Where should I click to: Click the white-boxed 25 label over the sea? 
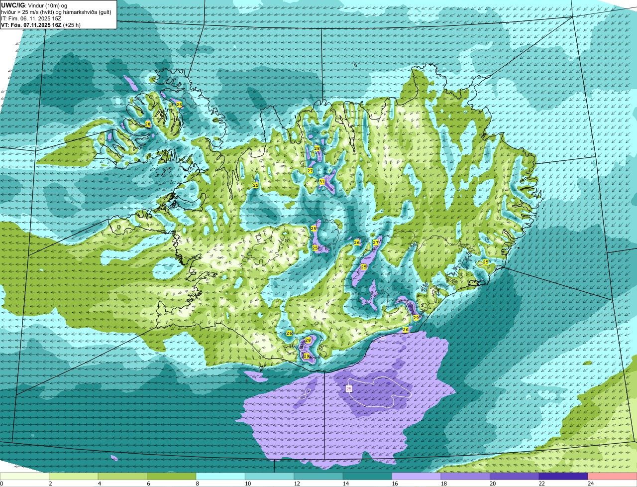tap(349, 388)
